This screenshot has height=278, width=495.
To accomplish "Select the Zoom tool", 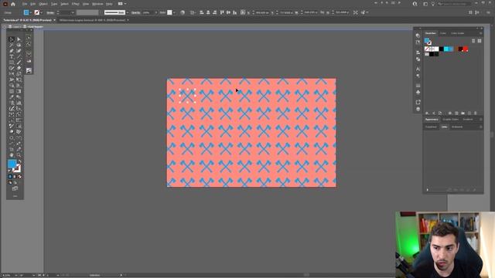I will [x=19, y=154].
